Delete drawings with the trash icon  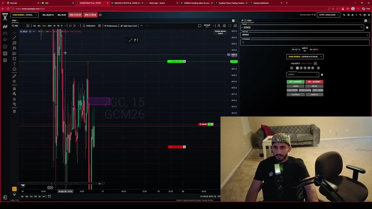pos(14,111)
